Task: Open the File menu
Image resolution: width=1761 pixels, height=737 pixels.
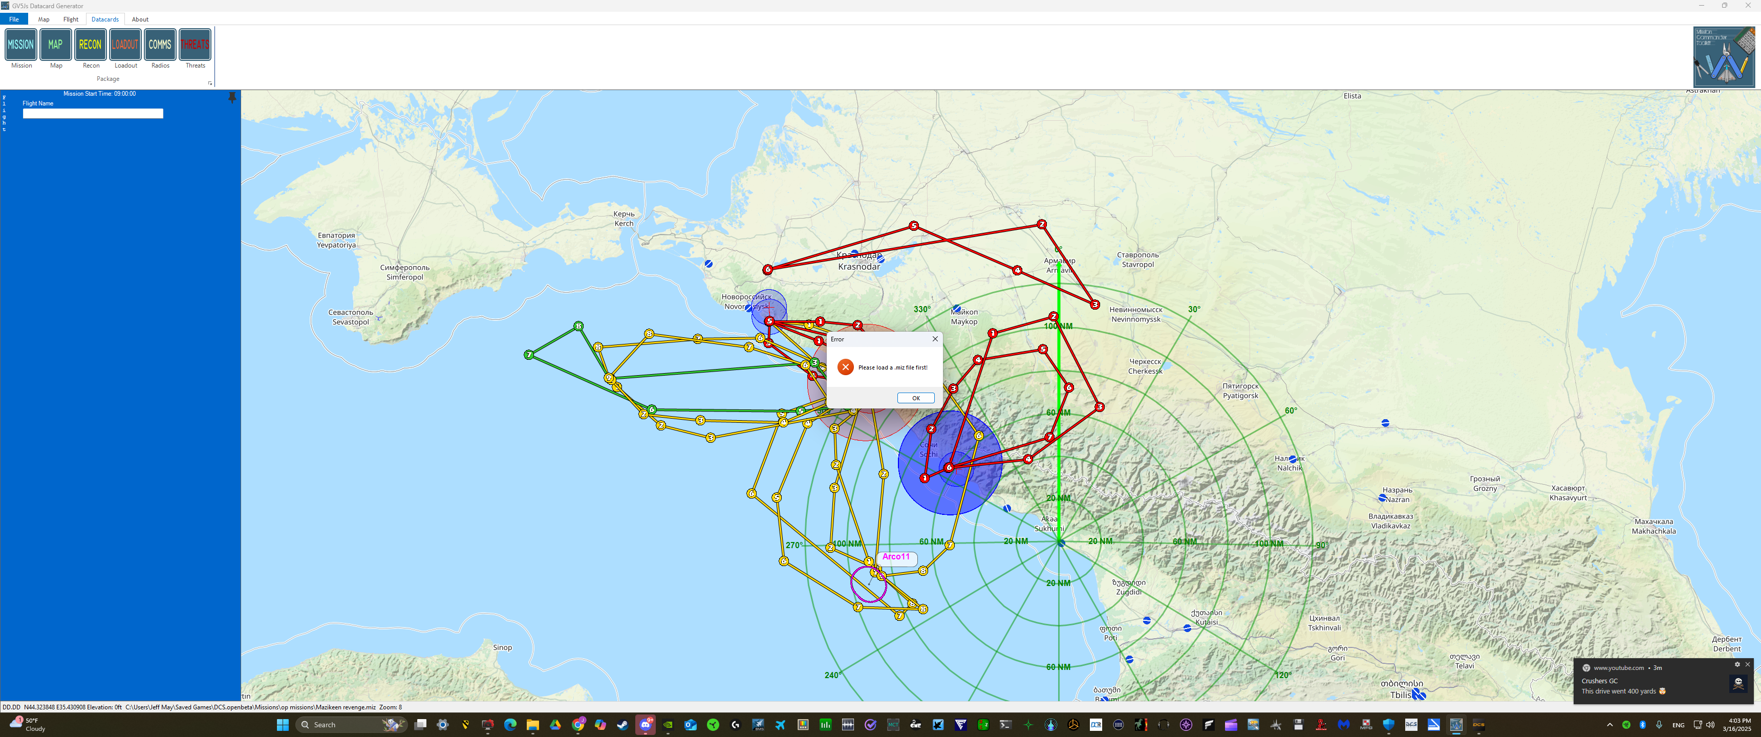Action: pos(14,19)
